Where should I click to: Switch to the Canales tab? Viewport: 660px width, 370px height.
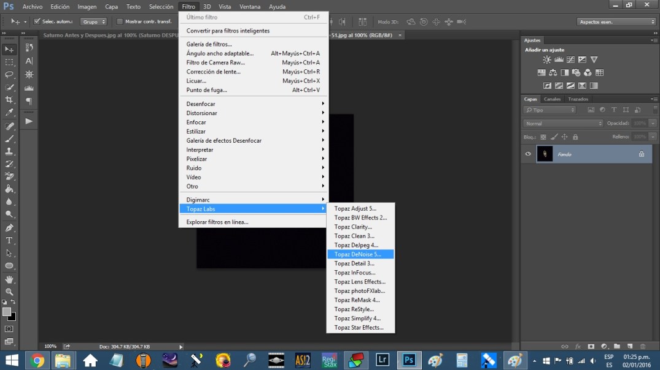click(552, 99)
